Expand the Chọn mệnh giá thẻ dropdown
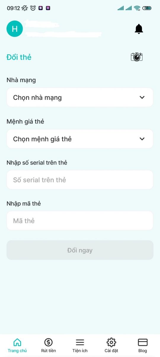The image size is (160, 357). pos(80,139)
